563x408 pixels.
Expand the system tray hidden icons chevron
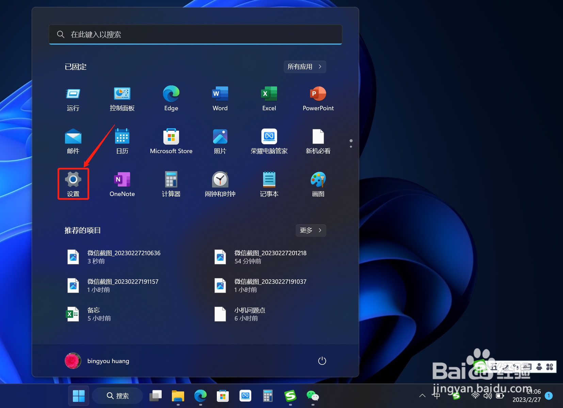(x=422, y=396)
